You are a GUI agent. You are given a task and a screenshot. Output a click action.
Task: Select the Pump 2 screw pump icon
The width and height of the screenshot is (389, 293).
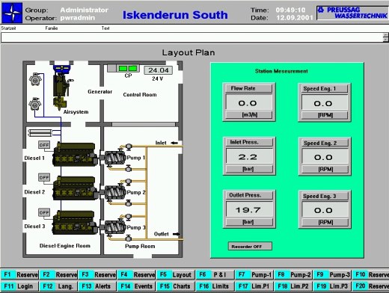click(x=114, y=192)
